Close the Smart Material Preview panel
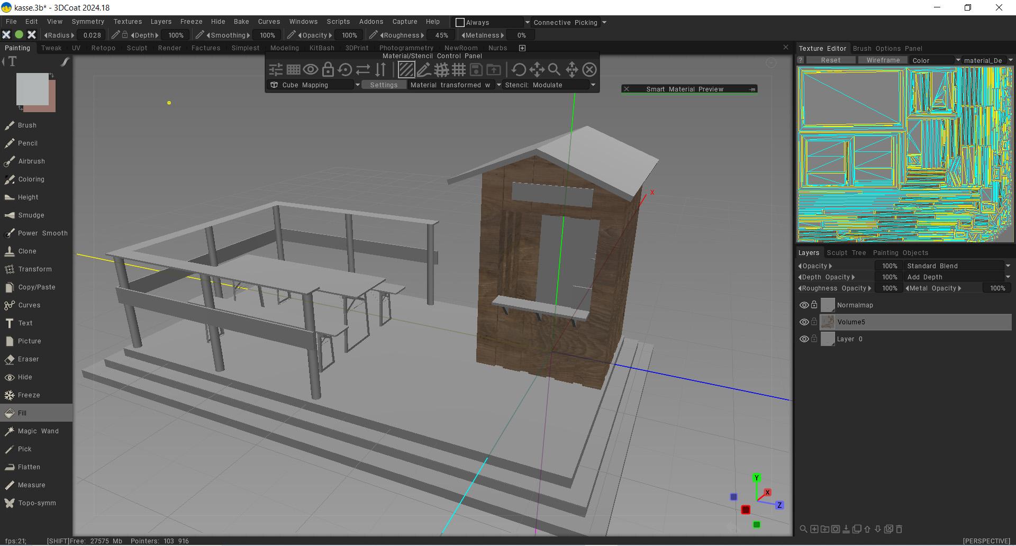 coord(627,89)
